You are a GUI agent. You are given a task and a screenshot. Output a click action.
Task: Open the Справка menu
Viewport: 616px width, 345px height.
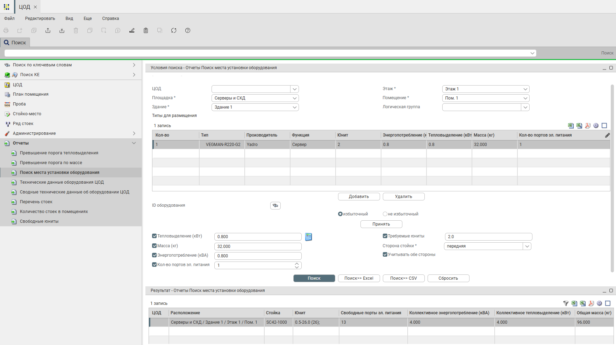tap(110, 19)
